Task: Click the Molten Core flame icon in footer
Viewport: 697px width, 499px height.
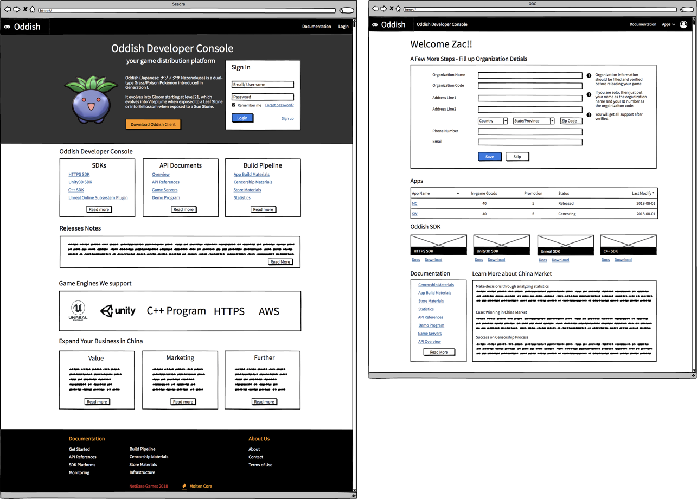Action: point(184,487)
